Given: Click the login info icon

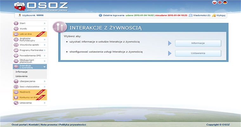Looking at the screenshot, I should coord(101,15).
